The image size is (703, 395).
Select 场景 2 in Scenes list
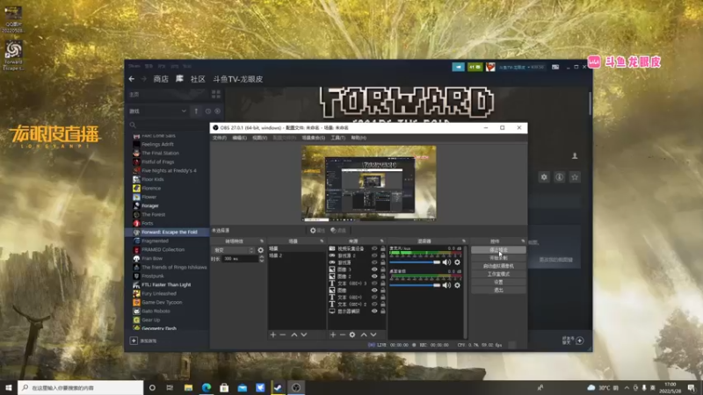pyautogui.click(x=296, y=255)
